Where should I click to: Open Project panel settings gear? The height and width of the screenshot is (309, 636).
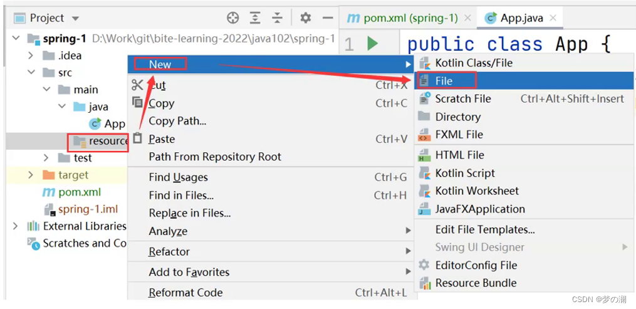tap(305, 18)
